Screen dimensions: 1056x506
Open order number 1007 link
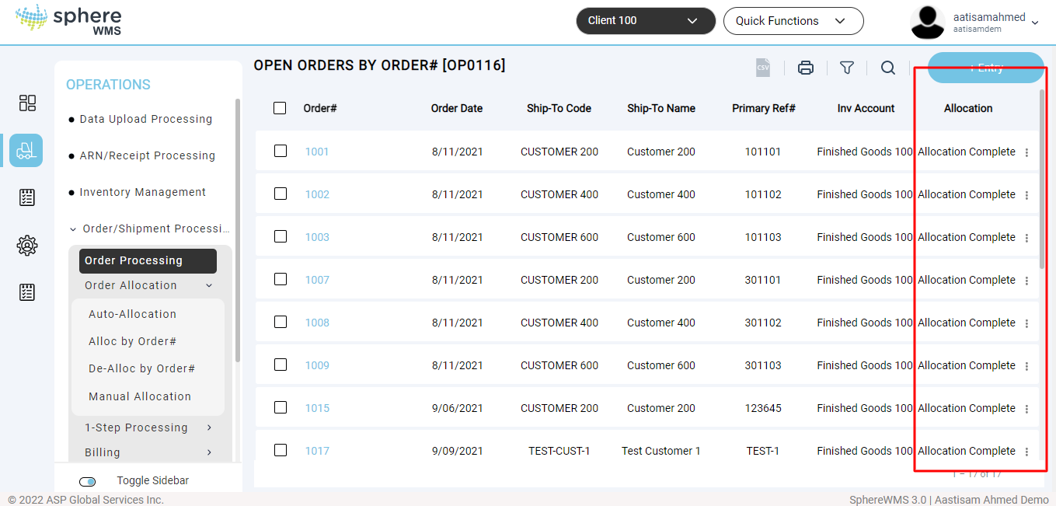pyautogui.click(x=317, y=280)
